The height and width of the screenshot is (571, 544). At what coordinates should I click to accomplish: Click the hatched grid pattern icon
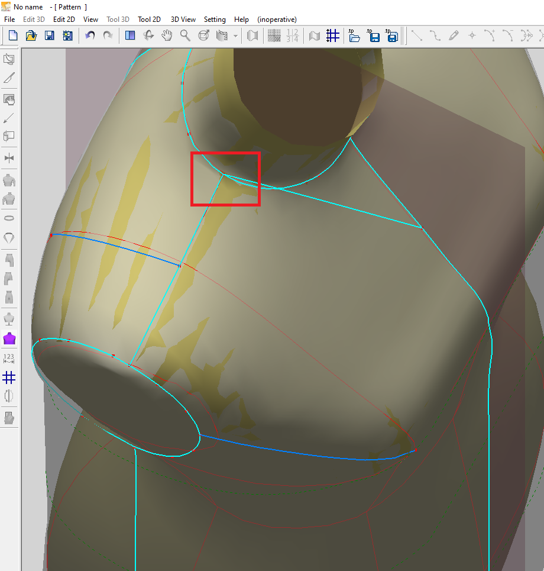(274, 36)
